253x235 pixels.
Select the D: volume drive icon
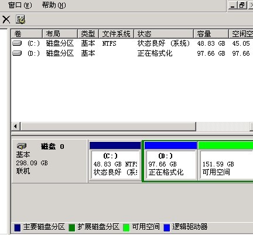17,53
